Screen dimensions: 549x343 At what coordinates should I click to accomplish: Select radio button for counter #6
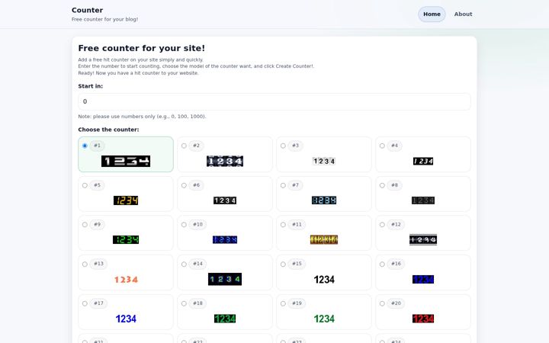(x=184, y=185)
